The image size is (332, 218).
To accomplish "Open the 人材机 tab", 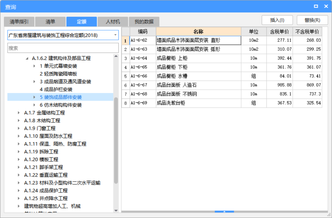I will [113, 21].
